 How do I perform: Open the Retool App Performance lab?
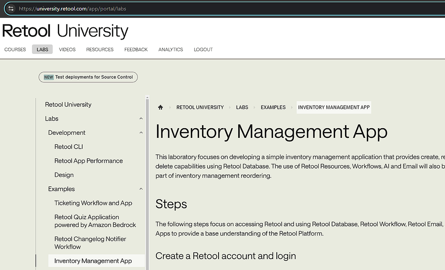[89, 161]
